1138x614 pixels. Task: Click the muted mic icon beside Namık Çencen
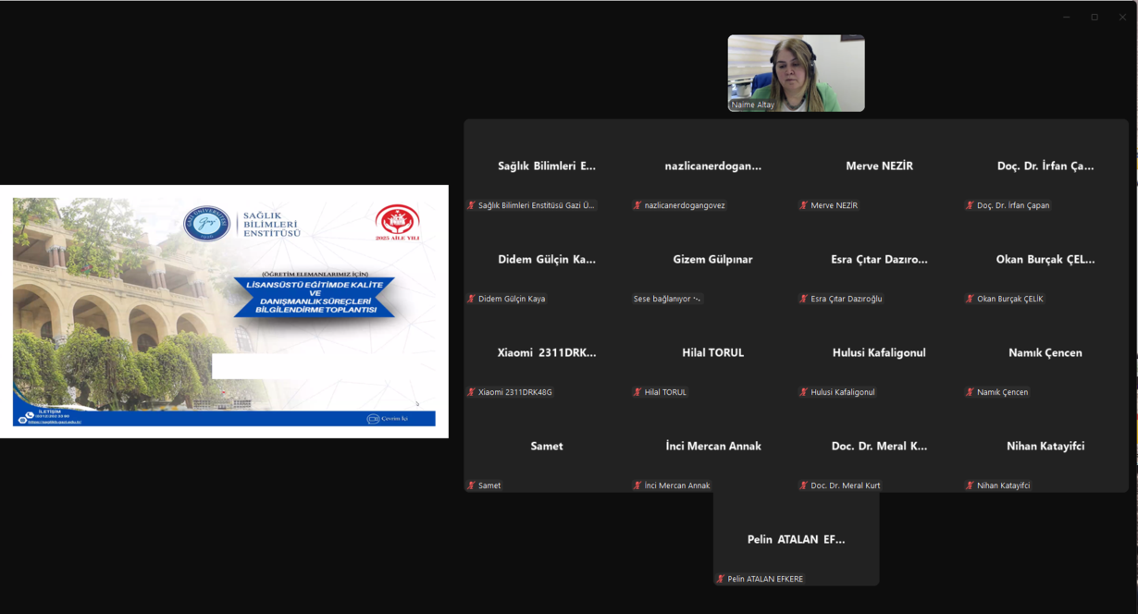point(970,392)
